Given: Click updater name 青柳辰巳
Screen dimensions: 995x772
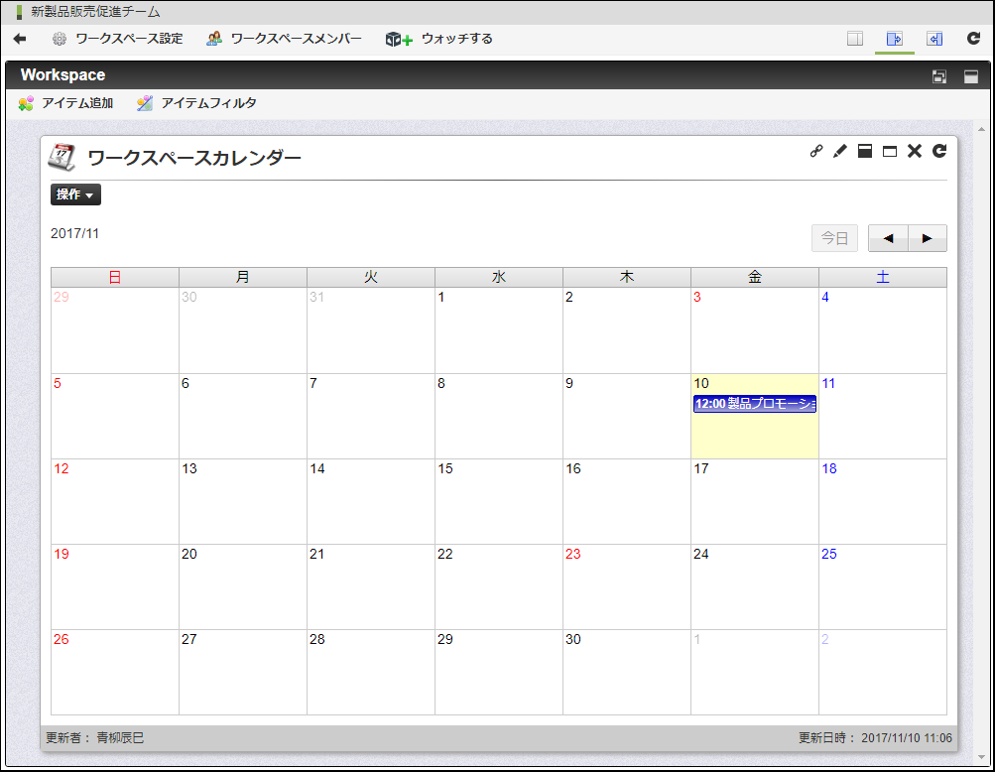Looking at the screenshot, I should (x=120, y=737).
